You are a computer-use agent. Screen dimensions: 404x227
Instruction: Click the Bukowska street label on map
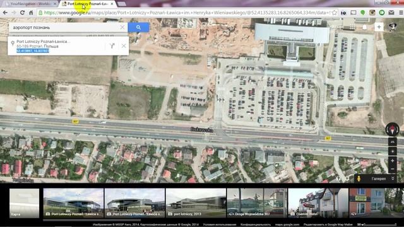tap(202, 130)
